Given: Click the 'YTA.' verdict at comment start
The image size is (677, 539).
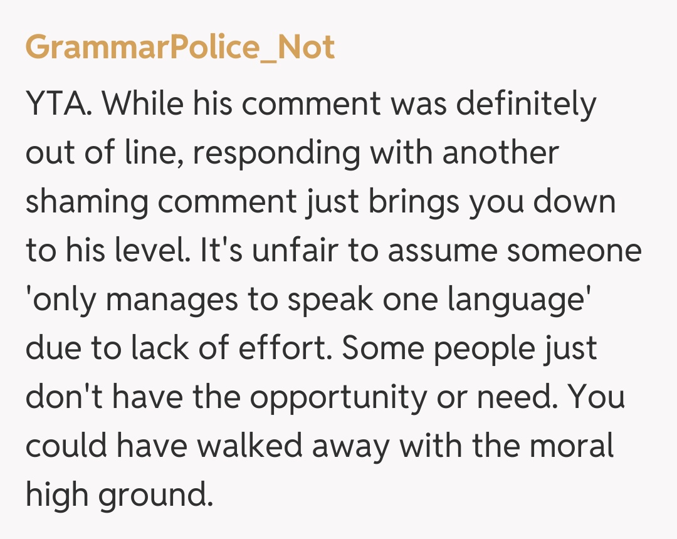Looking at the screenshot, I should [x=60, y=103].
